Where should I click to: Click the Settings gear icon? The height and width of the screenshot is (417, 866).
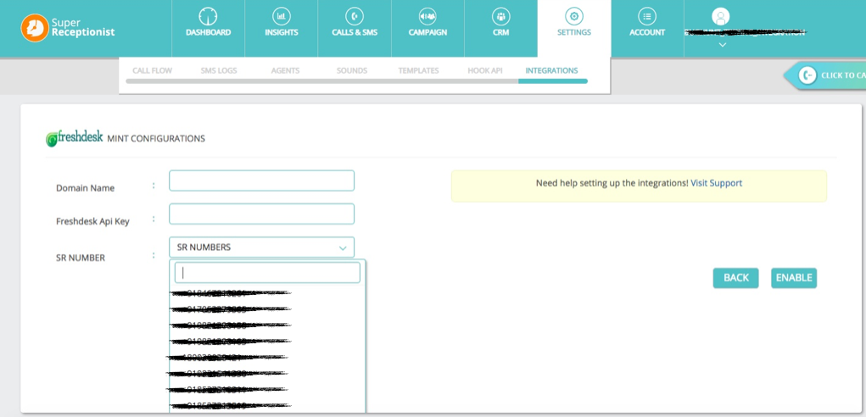pyautogui.click(x=574, y=17)
